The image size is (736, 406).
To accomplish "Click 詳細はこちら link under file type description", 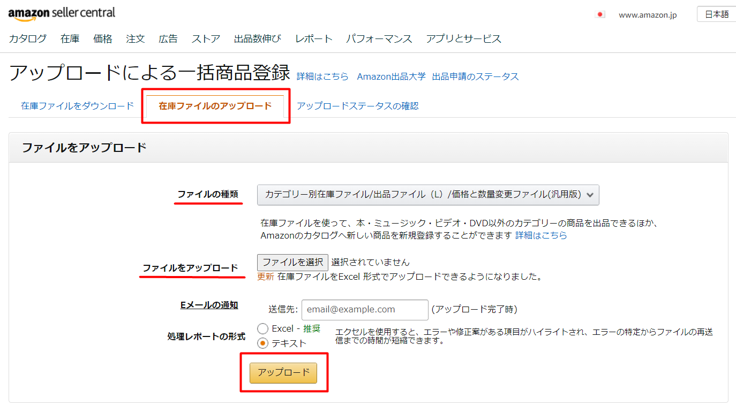I will [x=541, y=235].
